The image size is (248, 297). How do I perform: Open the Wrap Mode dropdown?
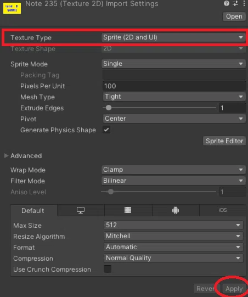point(173,170)
